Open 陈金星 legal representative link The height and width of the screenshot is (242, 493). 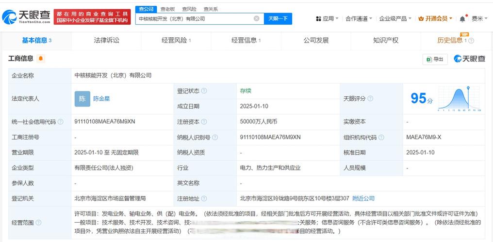click(101, 99)
